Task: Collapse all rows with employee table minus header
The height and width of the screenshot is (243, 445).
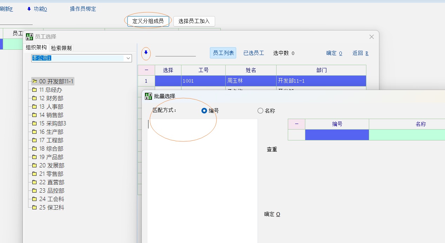Action: pos(146,70)
